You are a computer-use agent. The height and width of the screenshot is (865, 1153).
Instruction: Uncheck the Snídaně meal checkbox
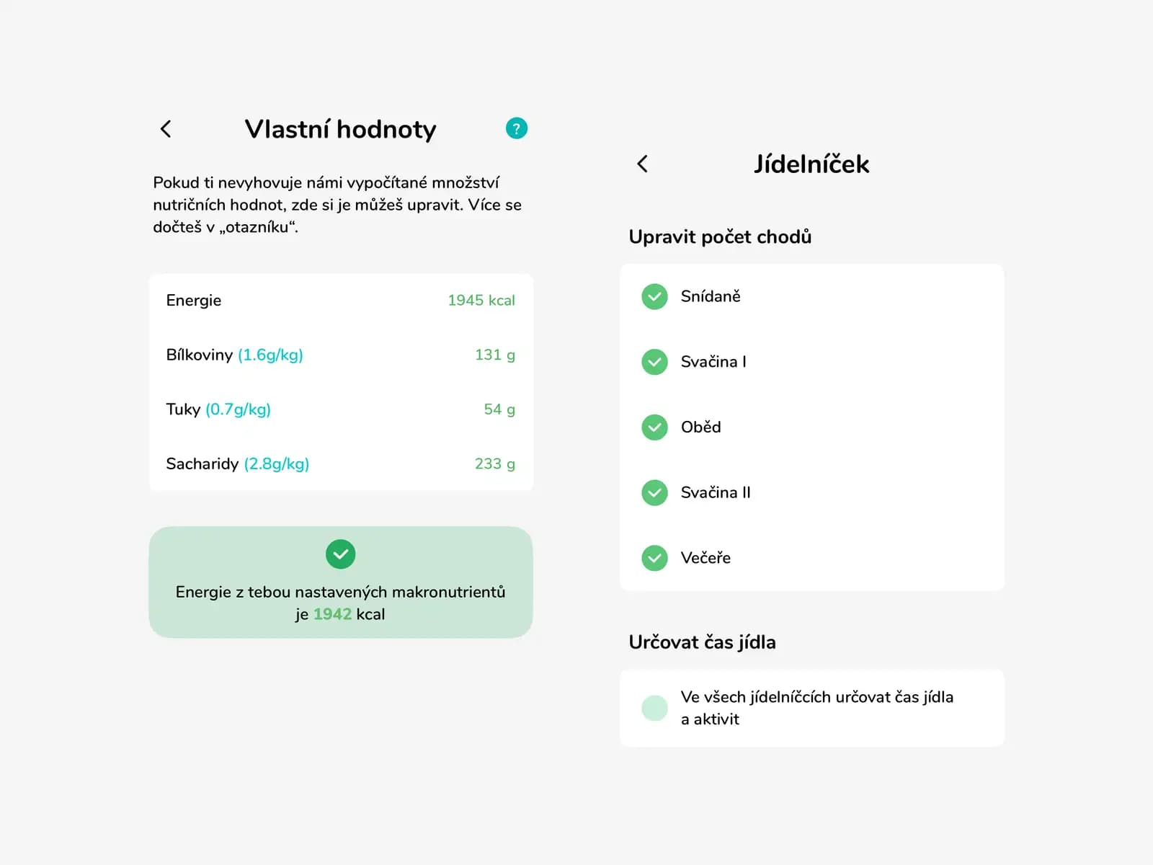[654, 296]
